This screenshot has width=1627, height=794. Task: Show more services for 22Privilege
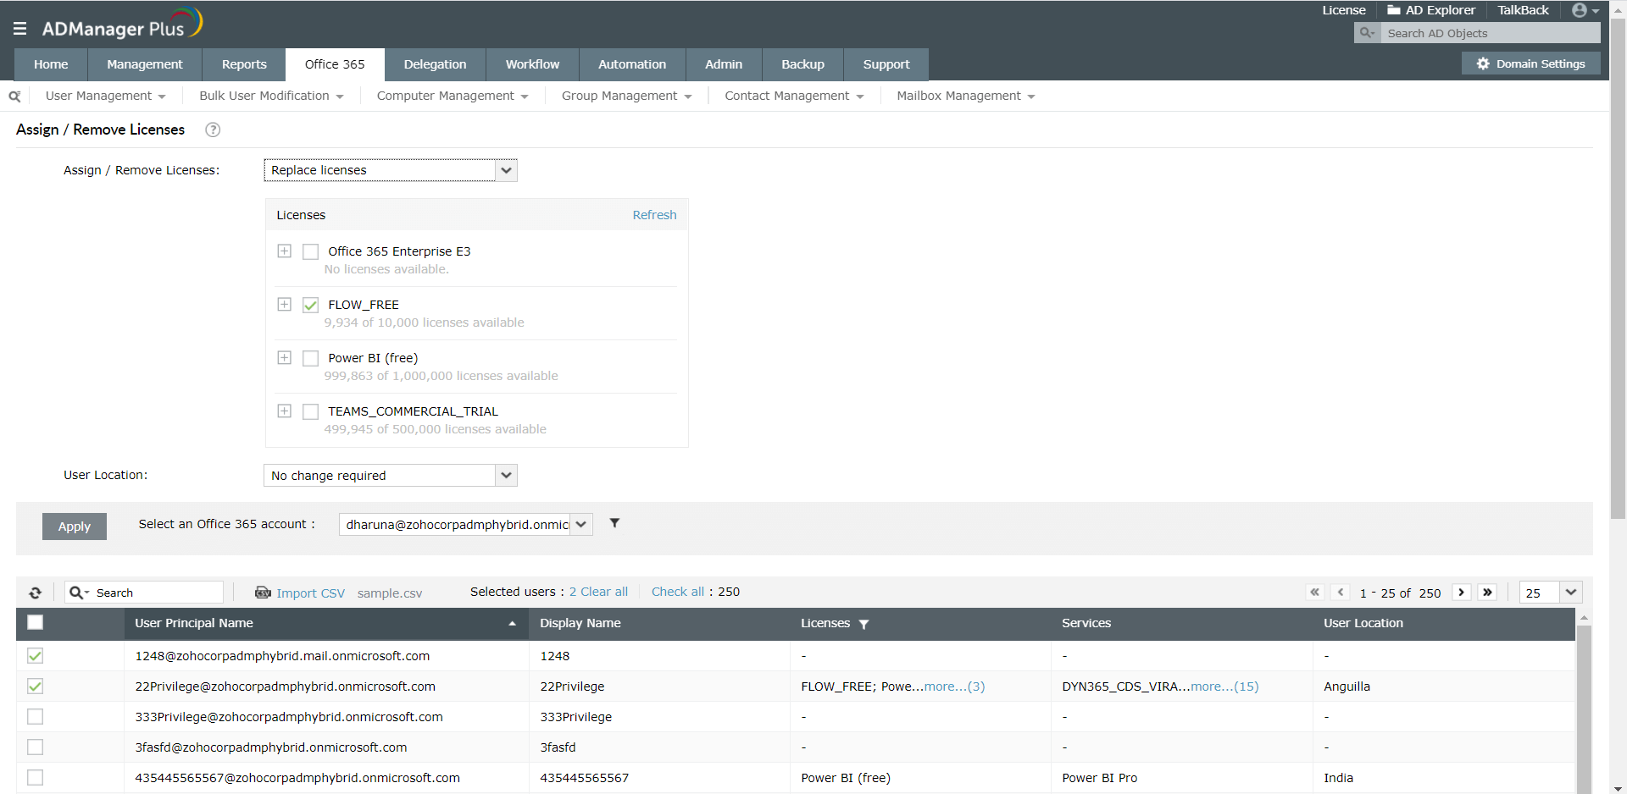tap(1224, 686)
